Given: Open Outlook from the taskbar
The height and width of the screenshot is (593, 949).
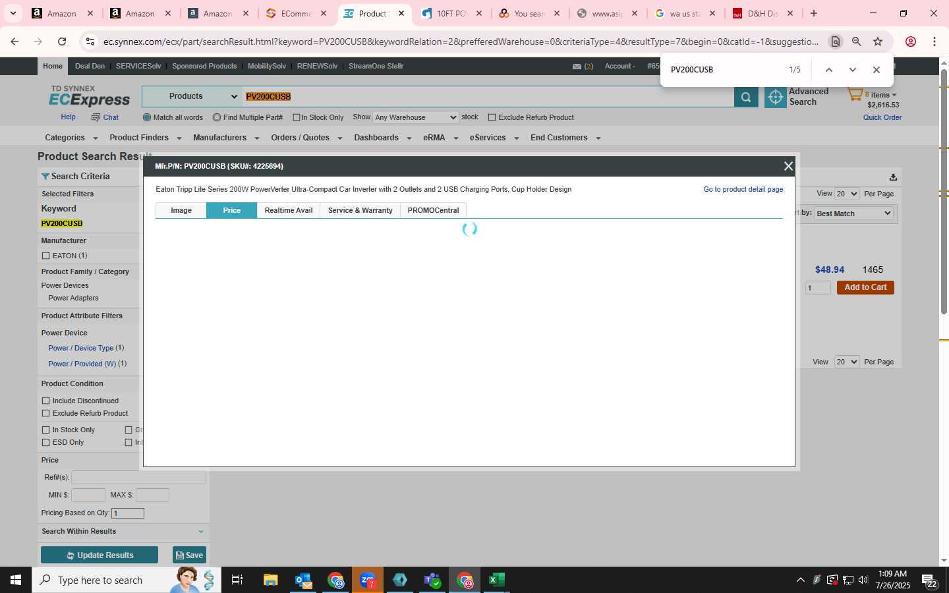Looking at the screenshot, I should pos(303,580).
